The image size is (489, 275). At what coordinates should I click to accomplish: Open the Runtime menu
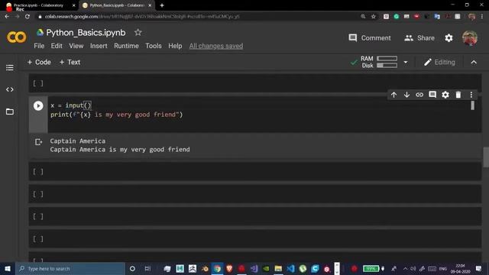tap(126, 46)
